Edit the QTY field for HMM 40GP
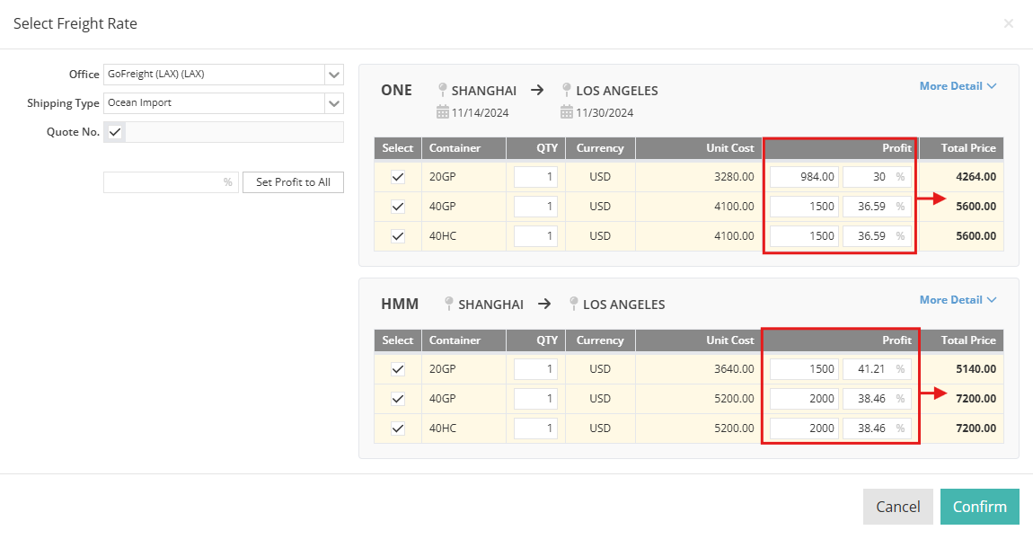 click(535, 399)
